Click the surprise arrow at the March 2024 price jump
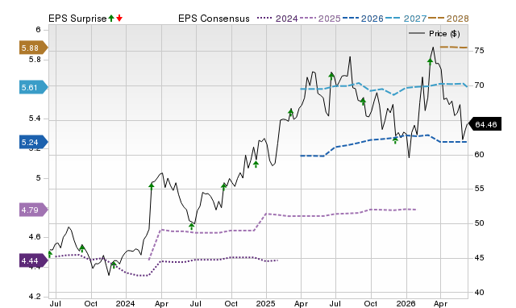The width and height of the screenshot is (516, 308). click(151, 186)
